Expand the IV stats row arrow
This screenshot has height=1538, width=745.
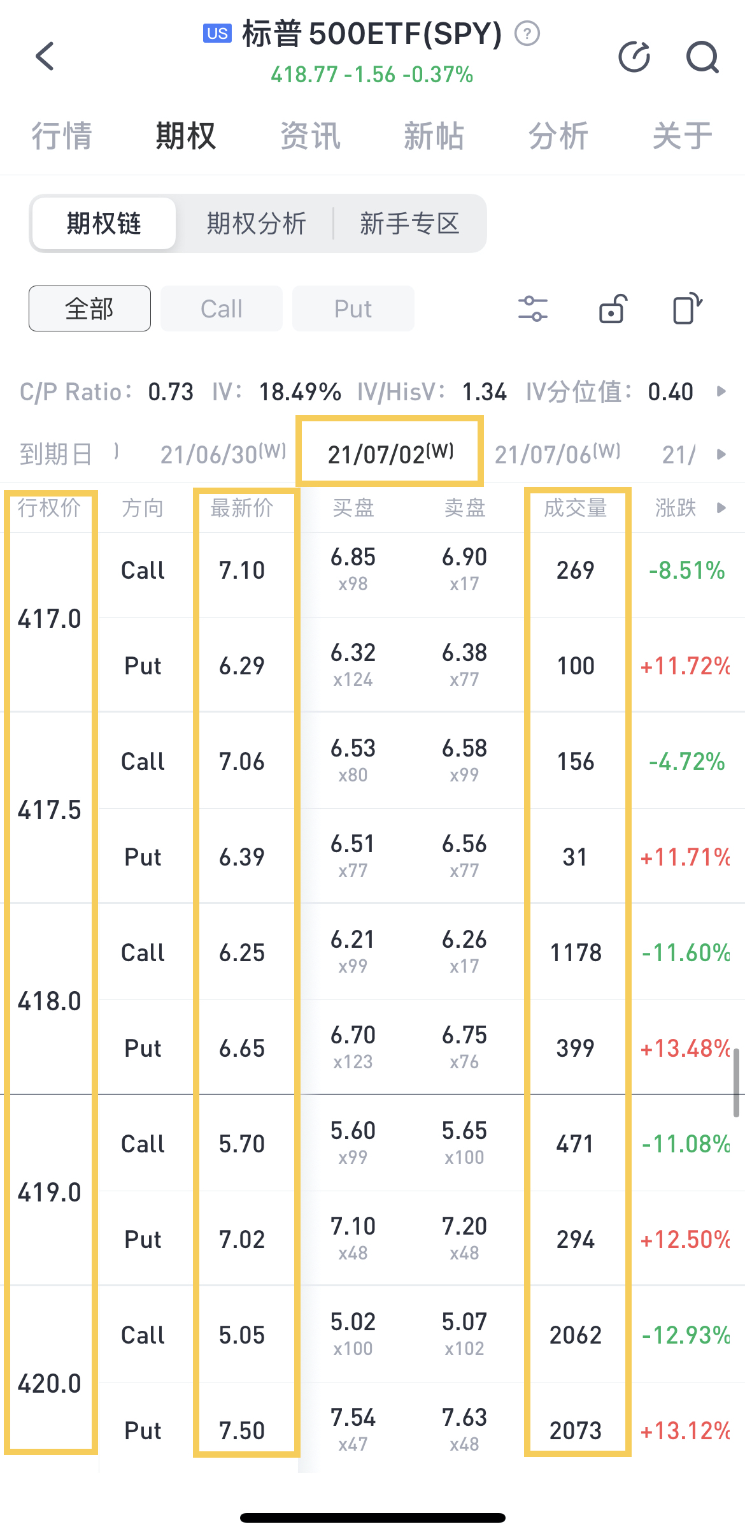[721, 391]
